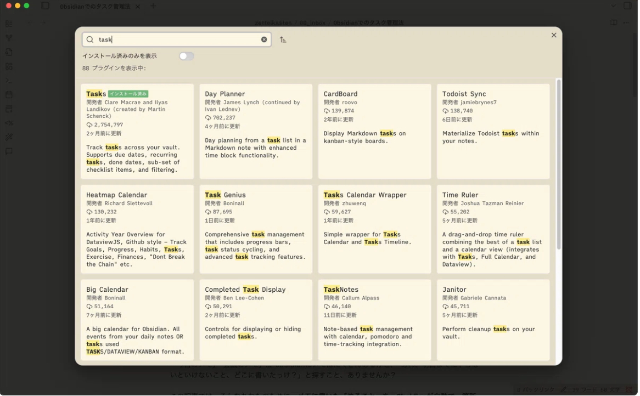The image size is (640, 396).
Task: Close the community plugins dialog
Action: [x=554, y=35]
